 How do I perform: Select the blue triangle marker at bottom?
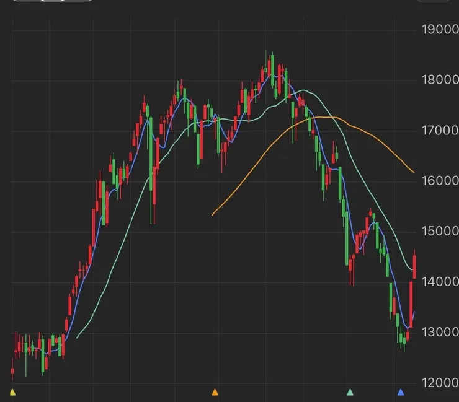coord(401,392)
